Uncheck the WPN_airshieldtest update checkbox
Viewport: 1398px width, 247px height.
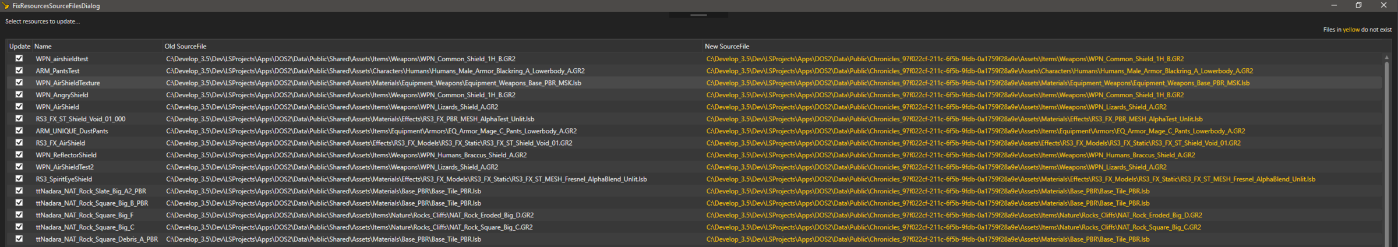click(x=19, y=58)
